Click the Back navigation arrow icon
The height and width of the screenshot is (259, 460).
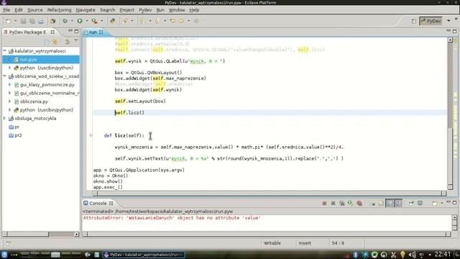182,21
